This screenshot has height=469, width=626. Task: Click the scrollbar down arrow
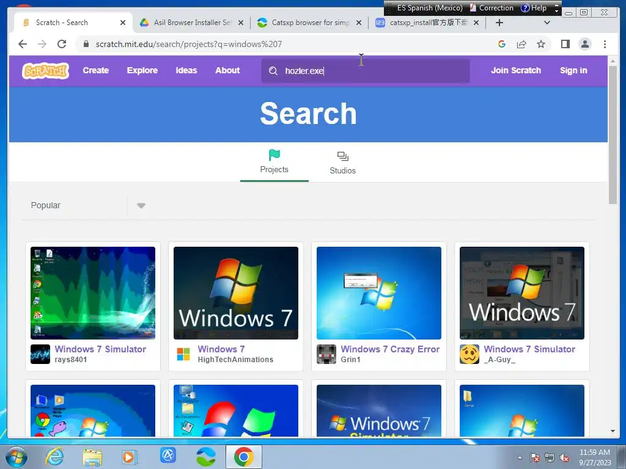click(613, 431)
